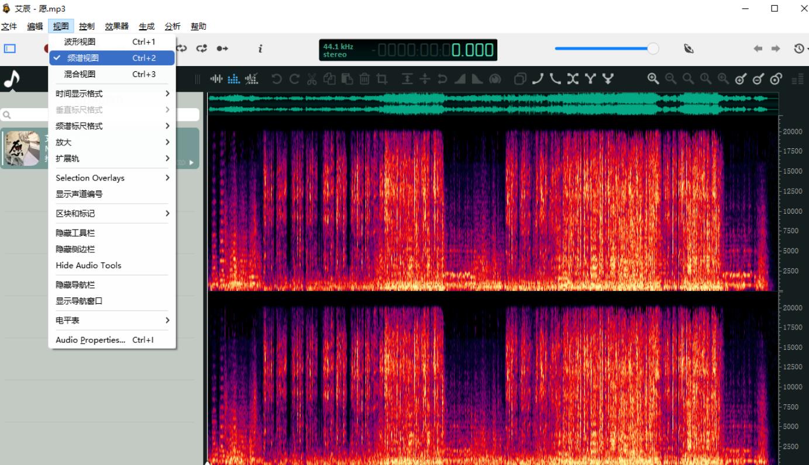Open the history clock icon

[x=798, y=49]
